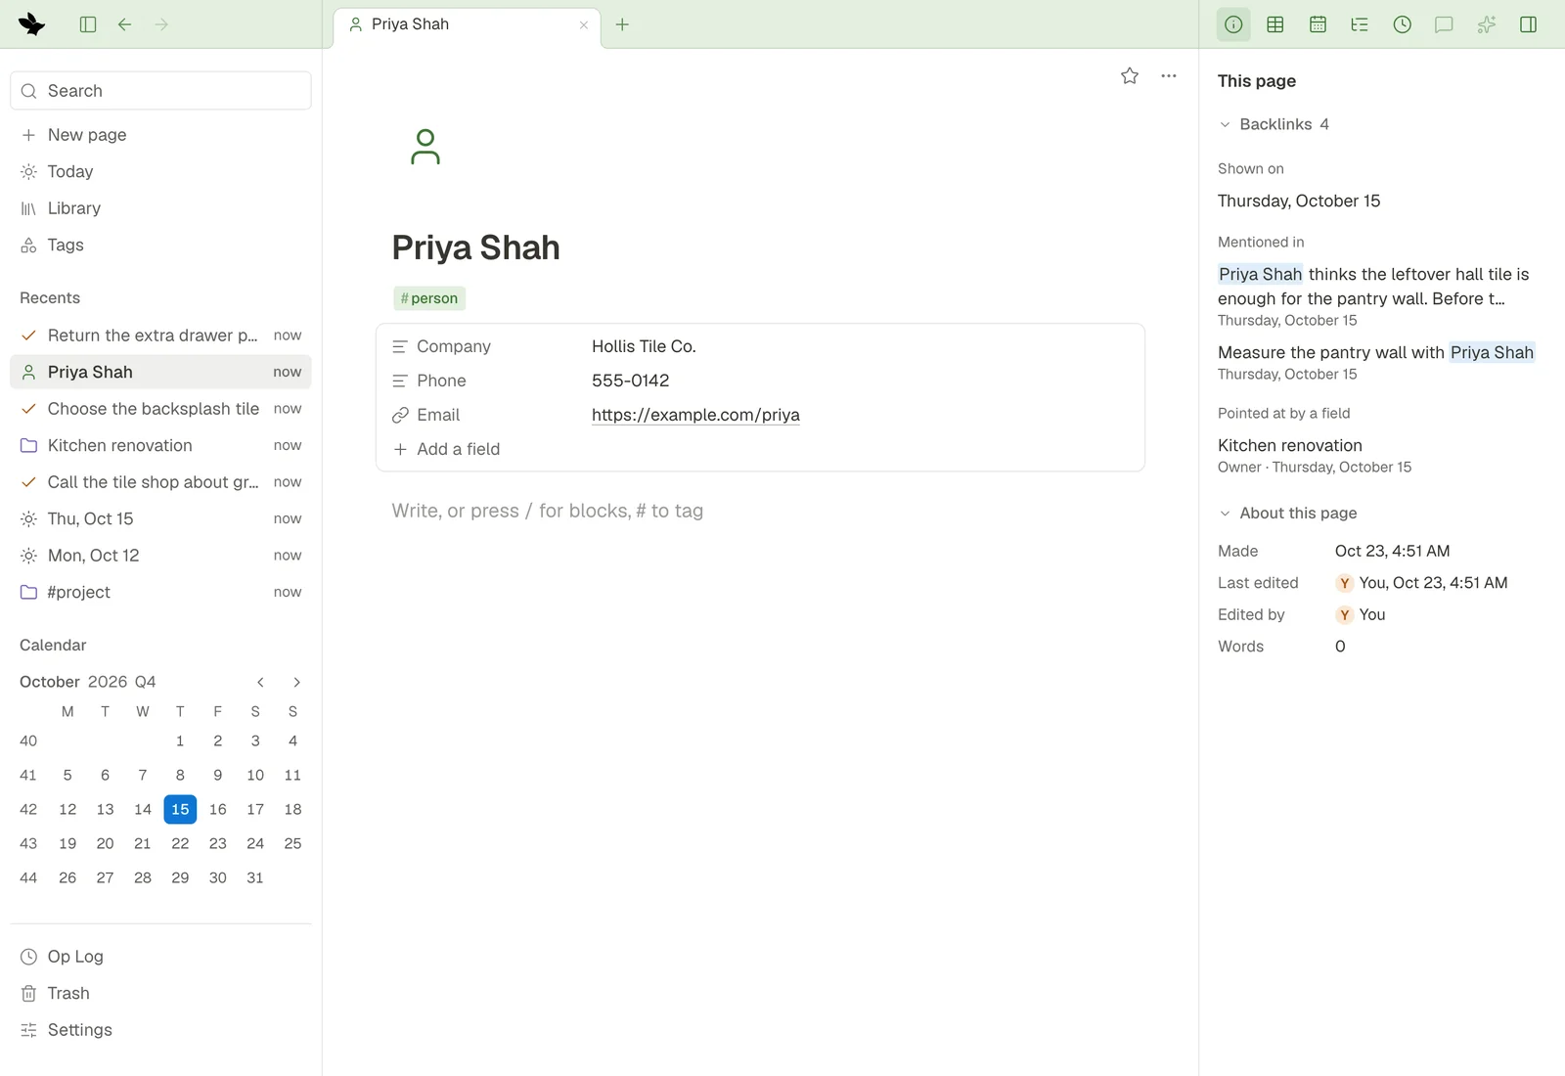Open the page more options menu

pyautogui.click(x=1169, y=75)
